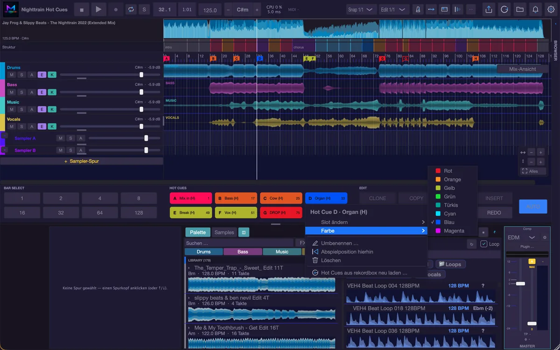Click the REDO edit button

coord(494,213)
